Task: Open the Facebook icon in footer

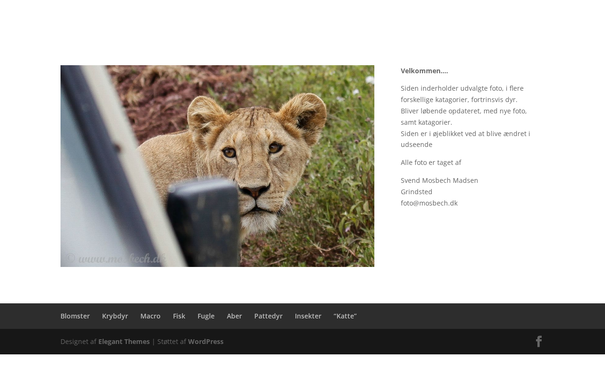Action: click(539, 342)
